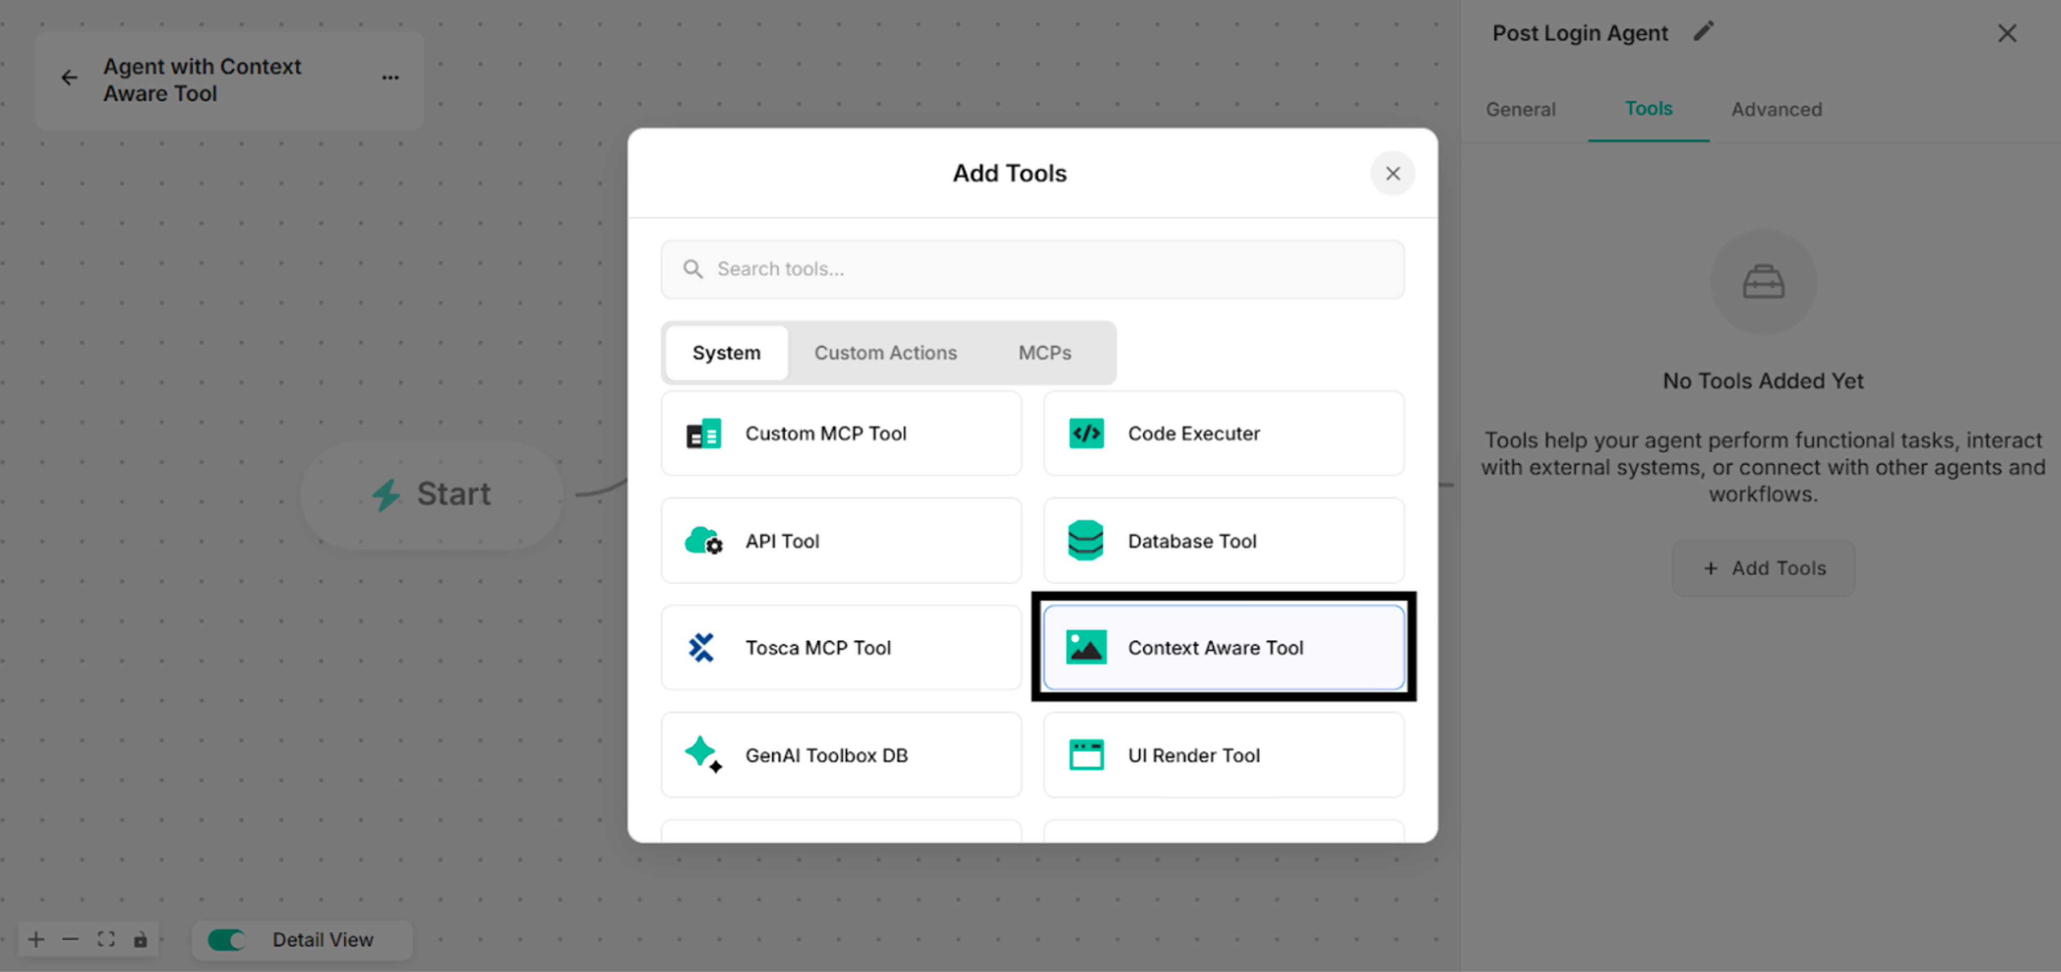Click the Database Tool label text

pyautogui.click(x=1192, y=541)
